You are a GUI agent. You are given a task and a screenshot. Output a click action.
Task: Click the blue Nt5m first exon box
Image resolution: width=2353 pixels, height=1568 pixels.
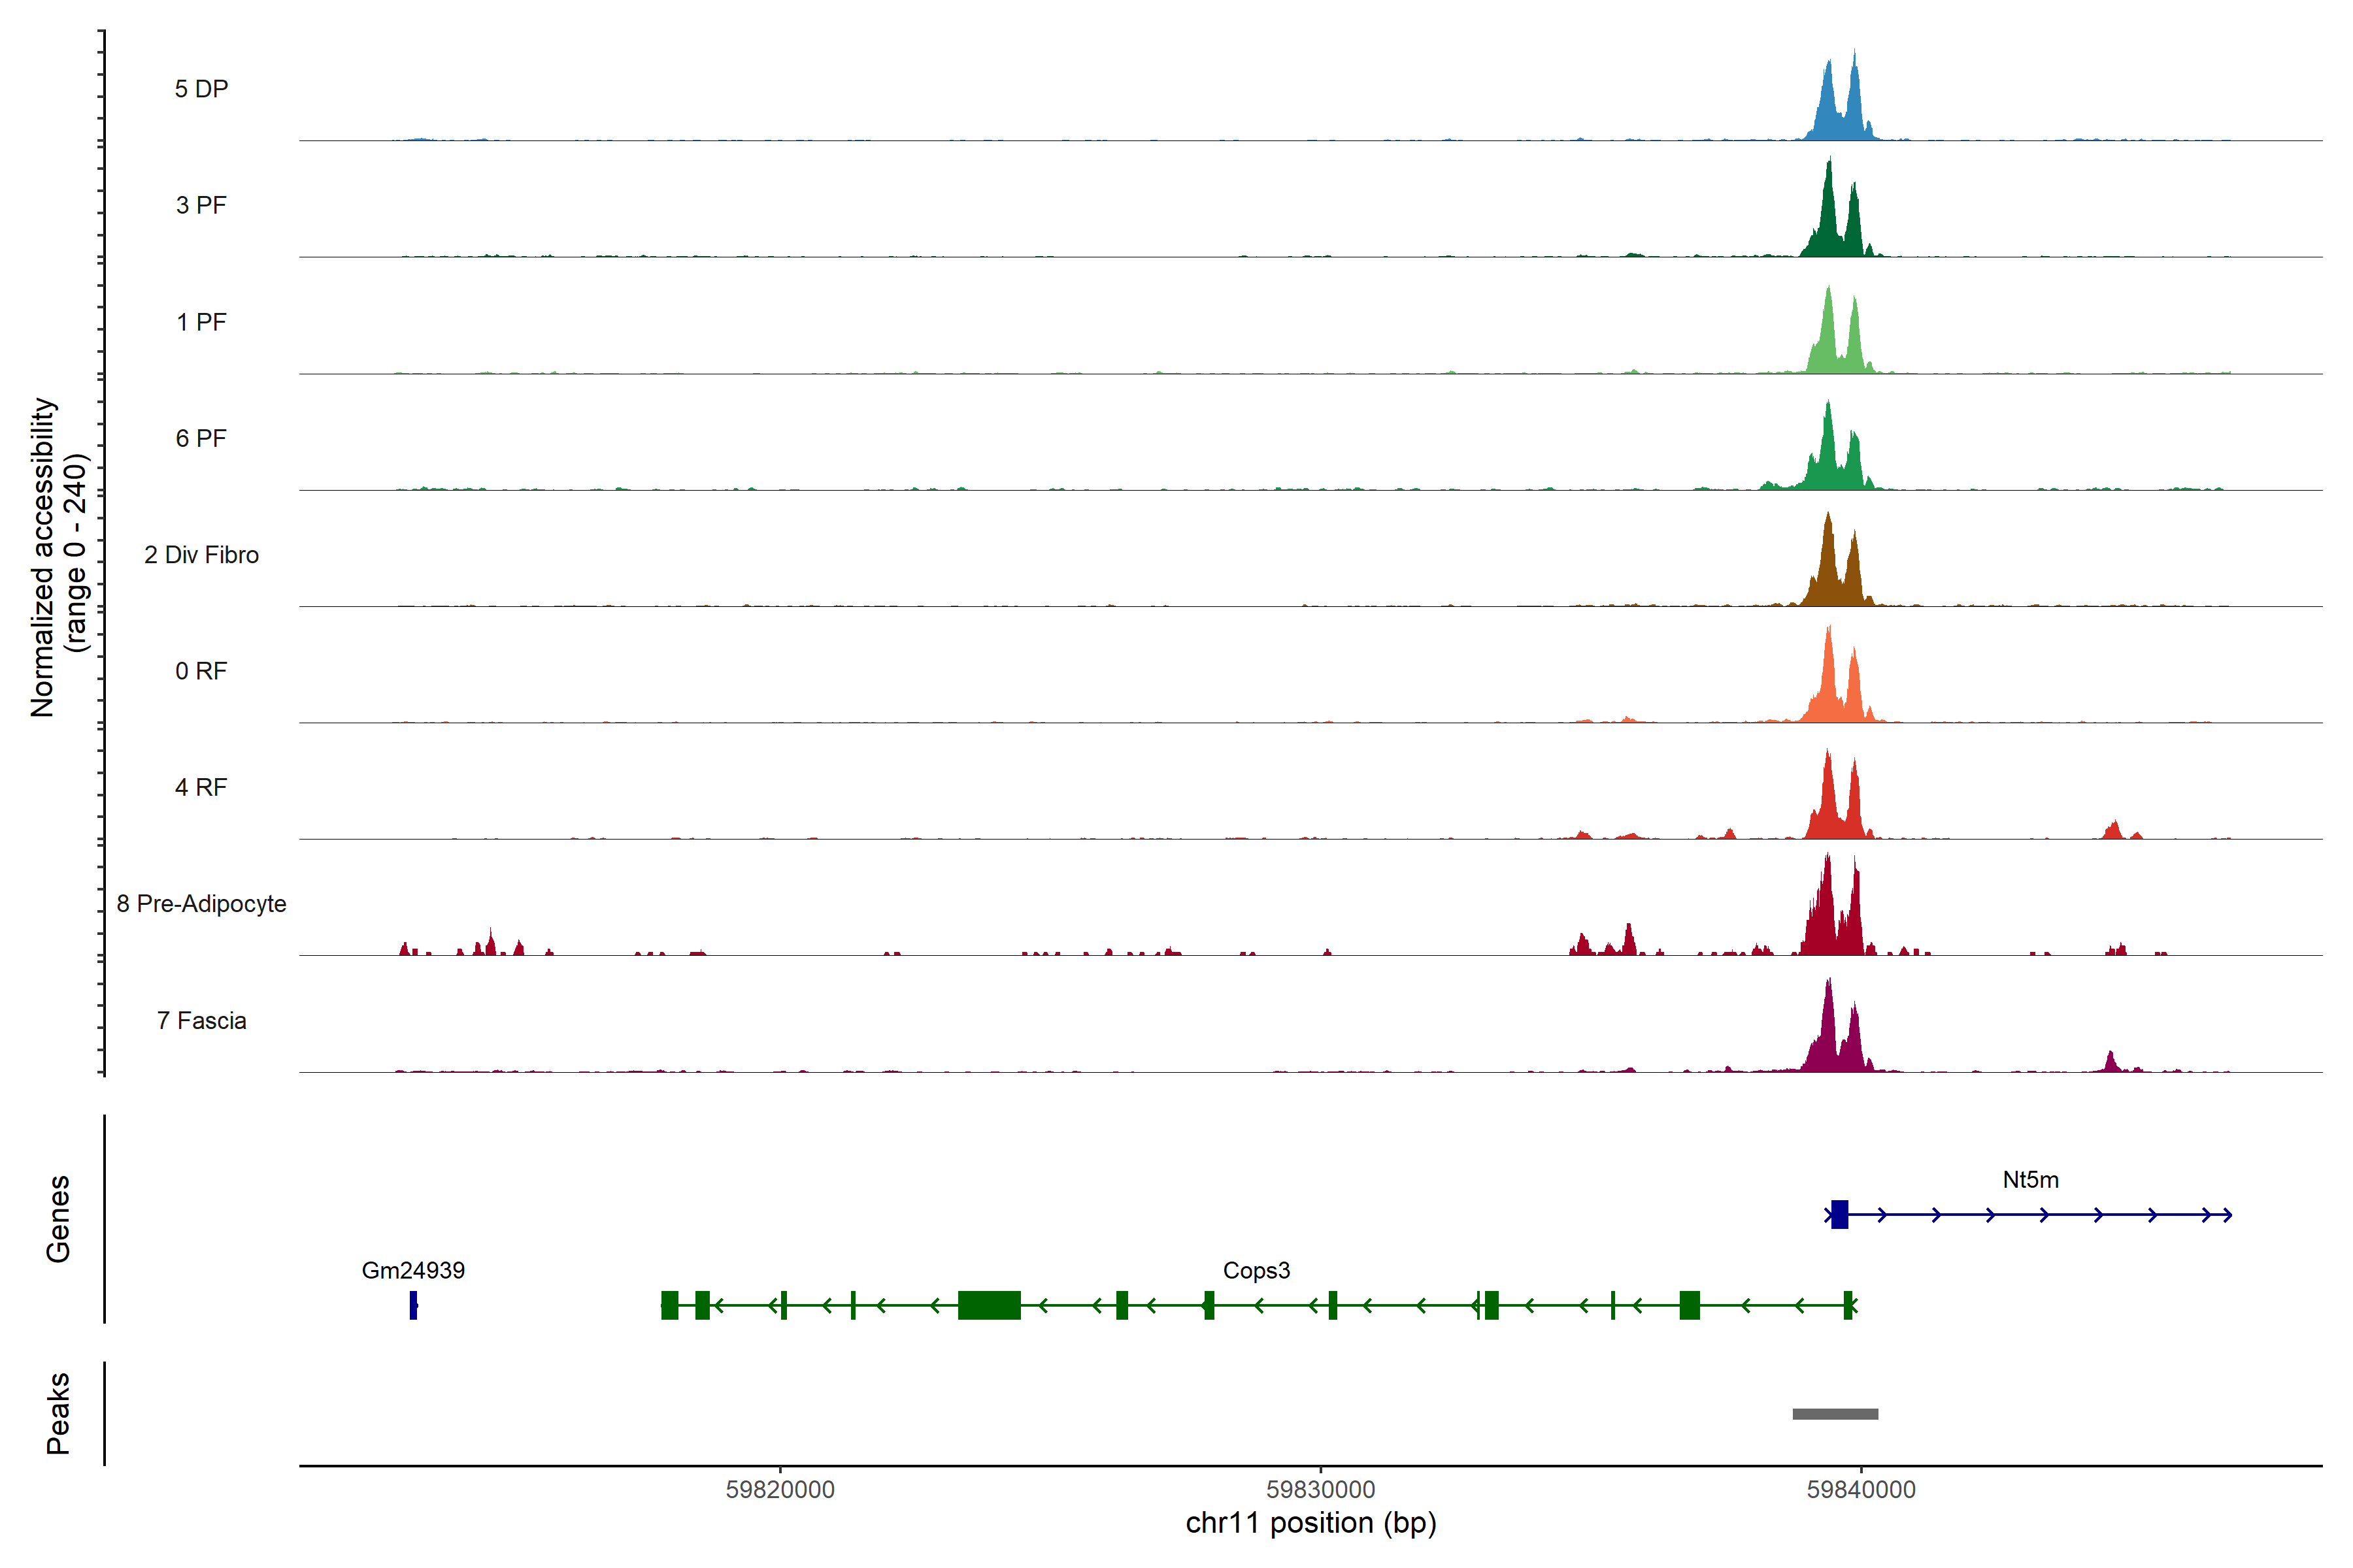tap(1839, 1215)
